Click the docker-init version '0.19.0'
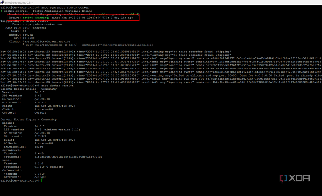This screenshot has width=322, height=196. click(40, 174)
